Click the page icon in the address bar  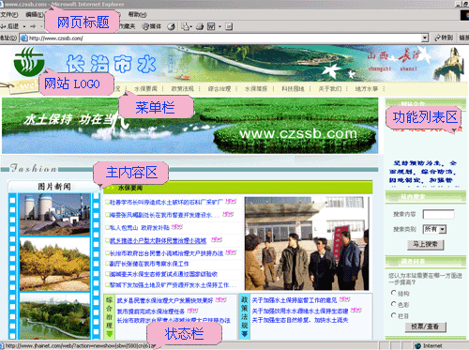pyautogui.click(x=23, y=38)
